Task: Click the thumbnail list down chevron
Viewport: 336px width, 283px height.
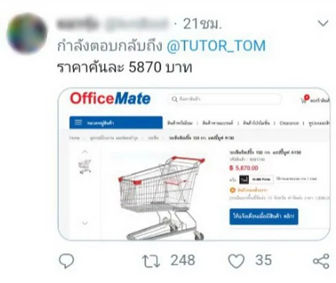Action: pos(85,223)
